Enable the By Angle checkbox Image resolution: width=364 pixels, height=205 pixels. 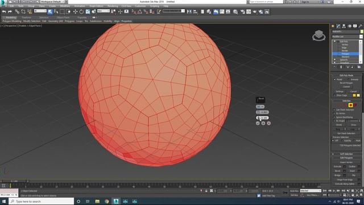pyautogui.click(x=334, y=121)
